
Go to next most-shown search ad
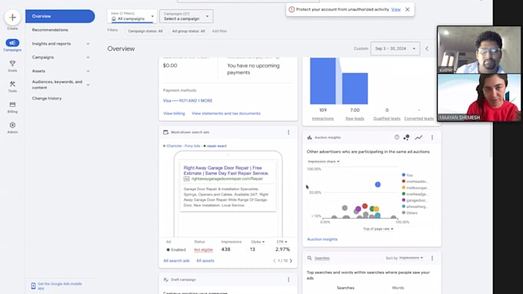[x=291, y=261]
